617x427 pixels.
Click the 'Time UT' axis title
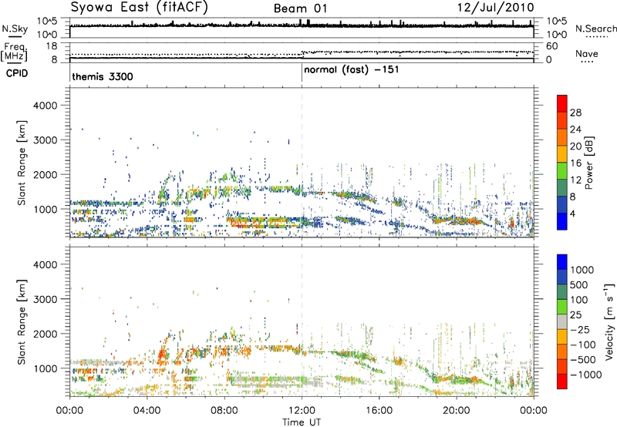[302, 422]
